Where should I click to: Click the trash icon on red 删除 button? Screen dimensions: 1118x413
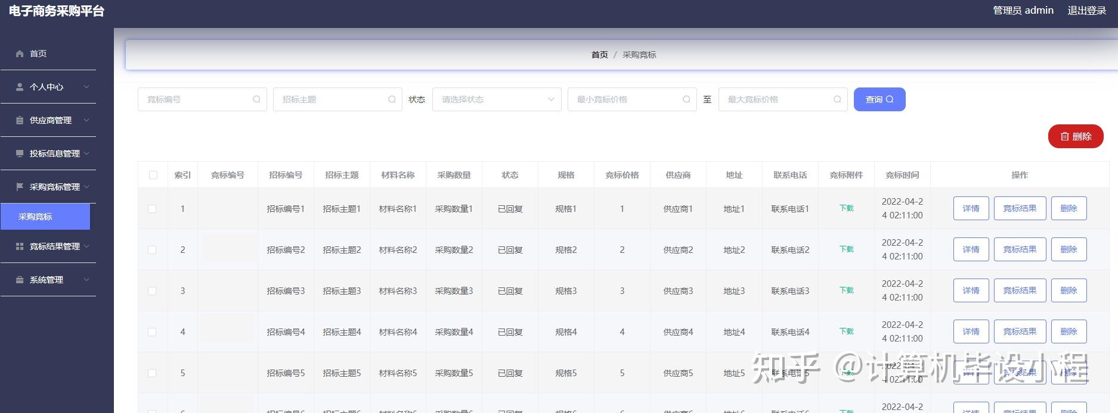tap(1065, 136)
